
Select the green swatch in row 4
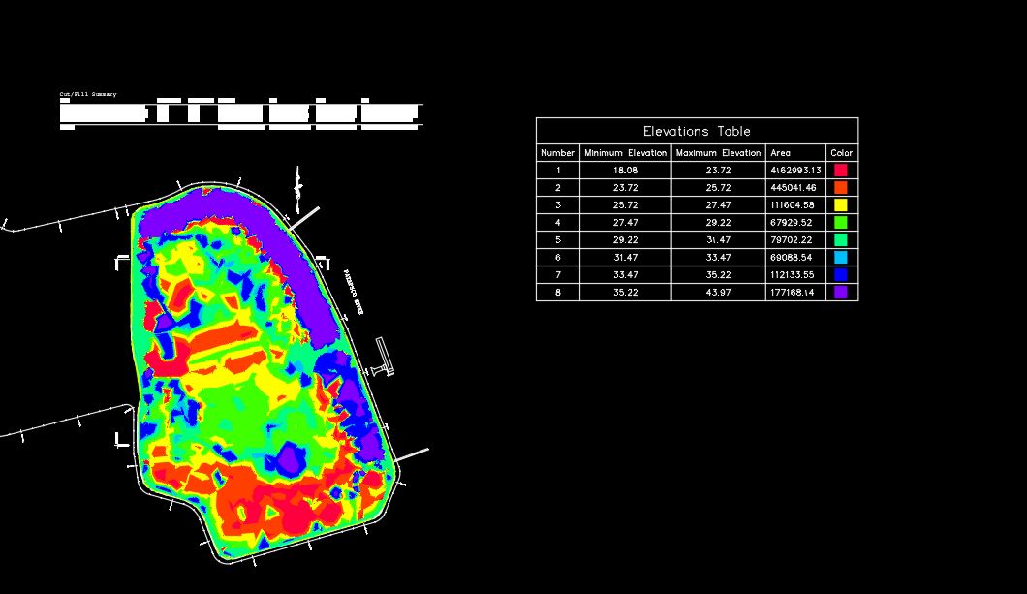click(841, 222)
